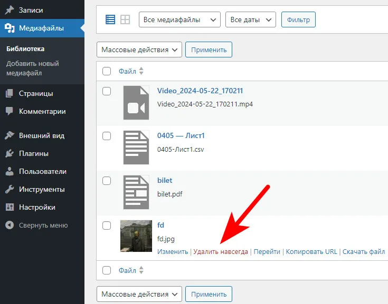Click the collapse arrow icon beside Свернуть меню
Screen dimensions: 388x304
click(x=10, y=225)
